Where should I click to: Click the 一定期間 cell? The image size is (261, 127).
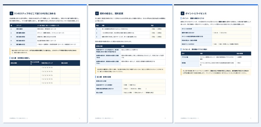[243, 58]
